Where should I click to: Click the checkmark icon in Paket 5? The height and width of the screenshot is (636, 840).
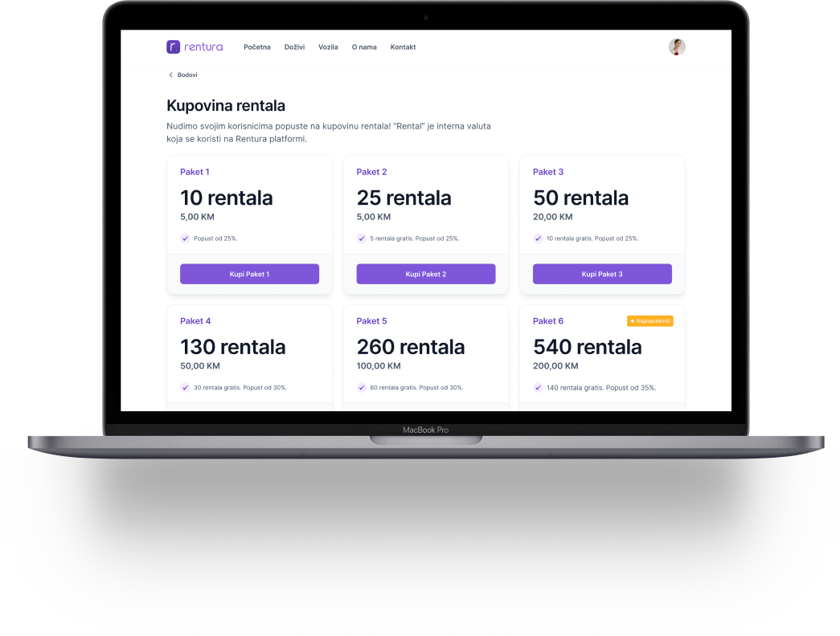coord(362,388)
